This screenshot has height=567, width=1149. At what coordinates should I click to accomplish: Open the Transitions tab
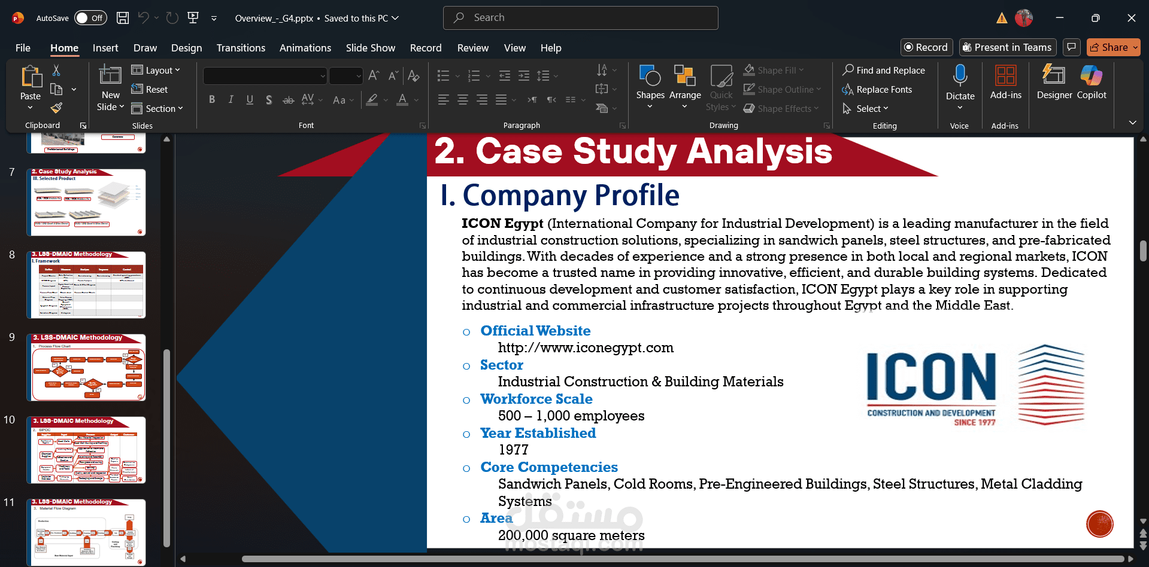point(241,48)
